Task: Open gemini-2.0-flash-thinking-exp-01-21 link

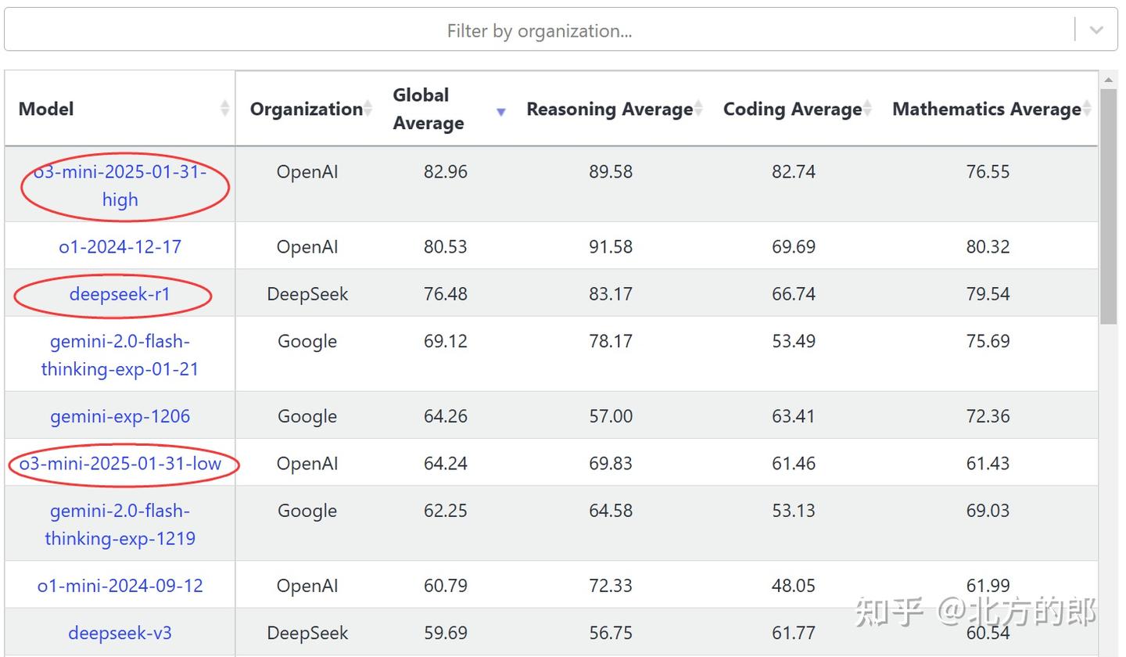Action: pyautogui.click(x=120, y=355)
